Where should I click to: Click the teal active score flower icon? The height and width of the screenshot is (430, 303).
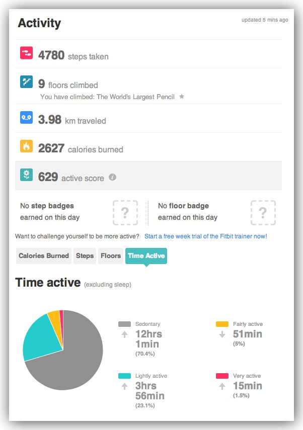click(27, 175)
